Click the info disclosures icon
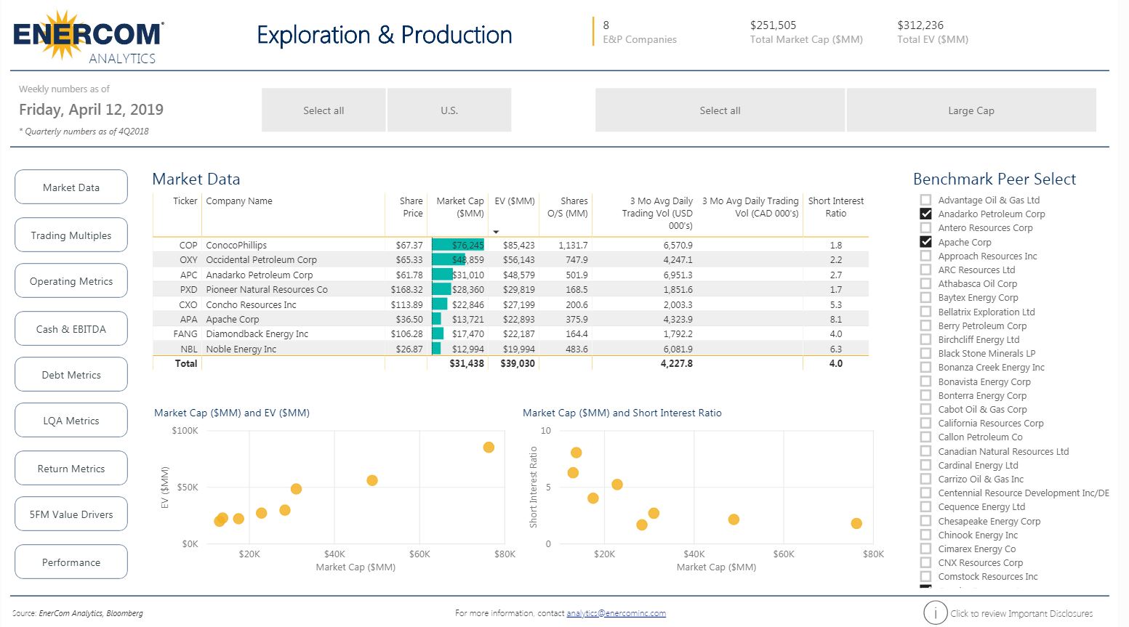The height and width of the screenshot is (627, 1129). tap(935, 613)
